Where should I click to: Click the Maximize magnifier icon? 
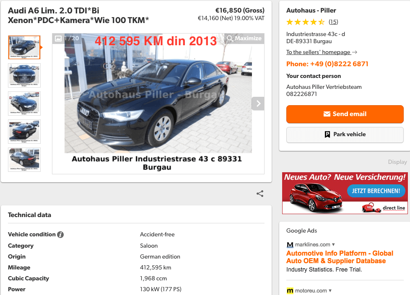point(230,39)
